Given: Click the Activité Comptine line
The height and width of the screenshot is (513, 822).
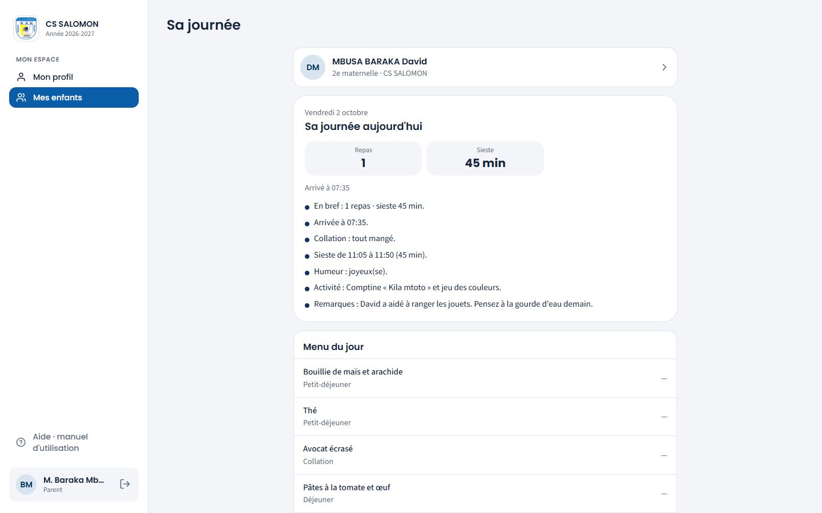Looking at the screenshot, I should pyautogui.click(x=408, y=287).
